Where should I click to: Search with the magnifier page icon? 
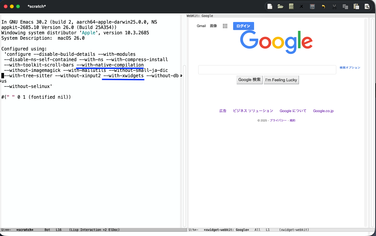click(x=367, y=6)
